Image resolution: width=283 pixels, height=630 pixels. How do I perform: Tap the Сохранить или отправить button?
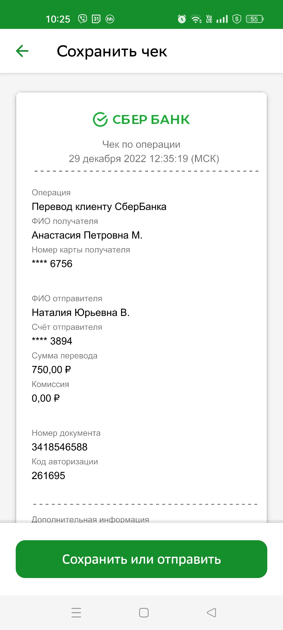point(141,559)
